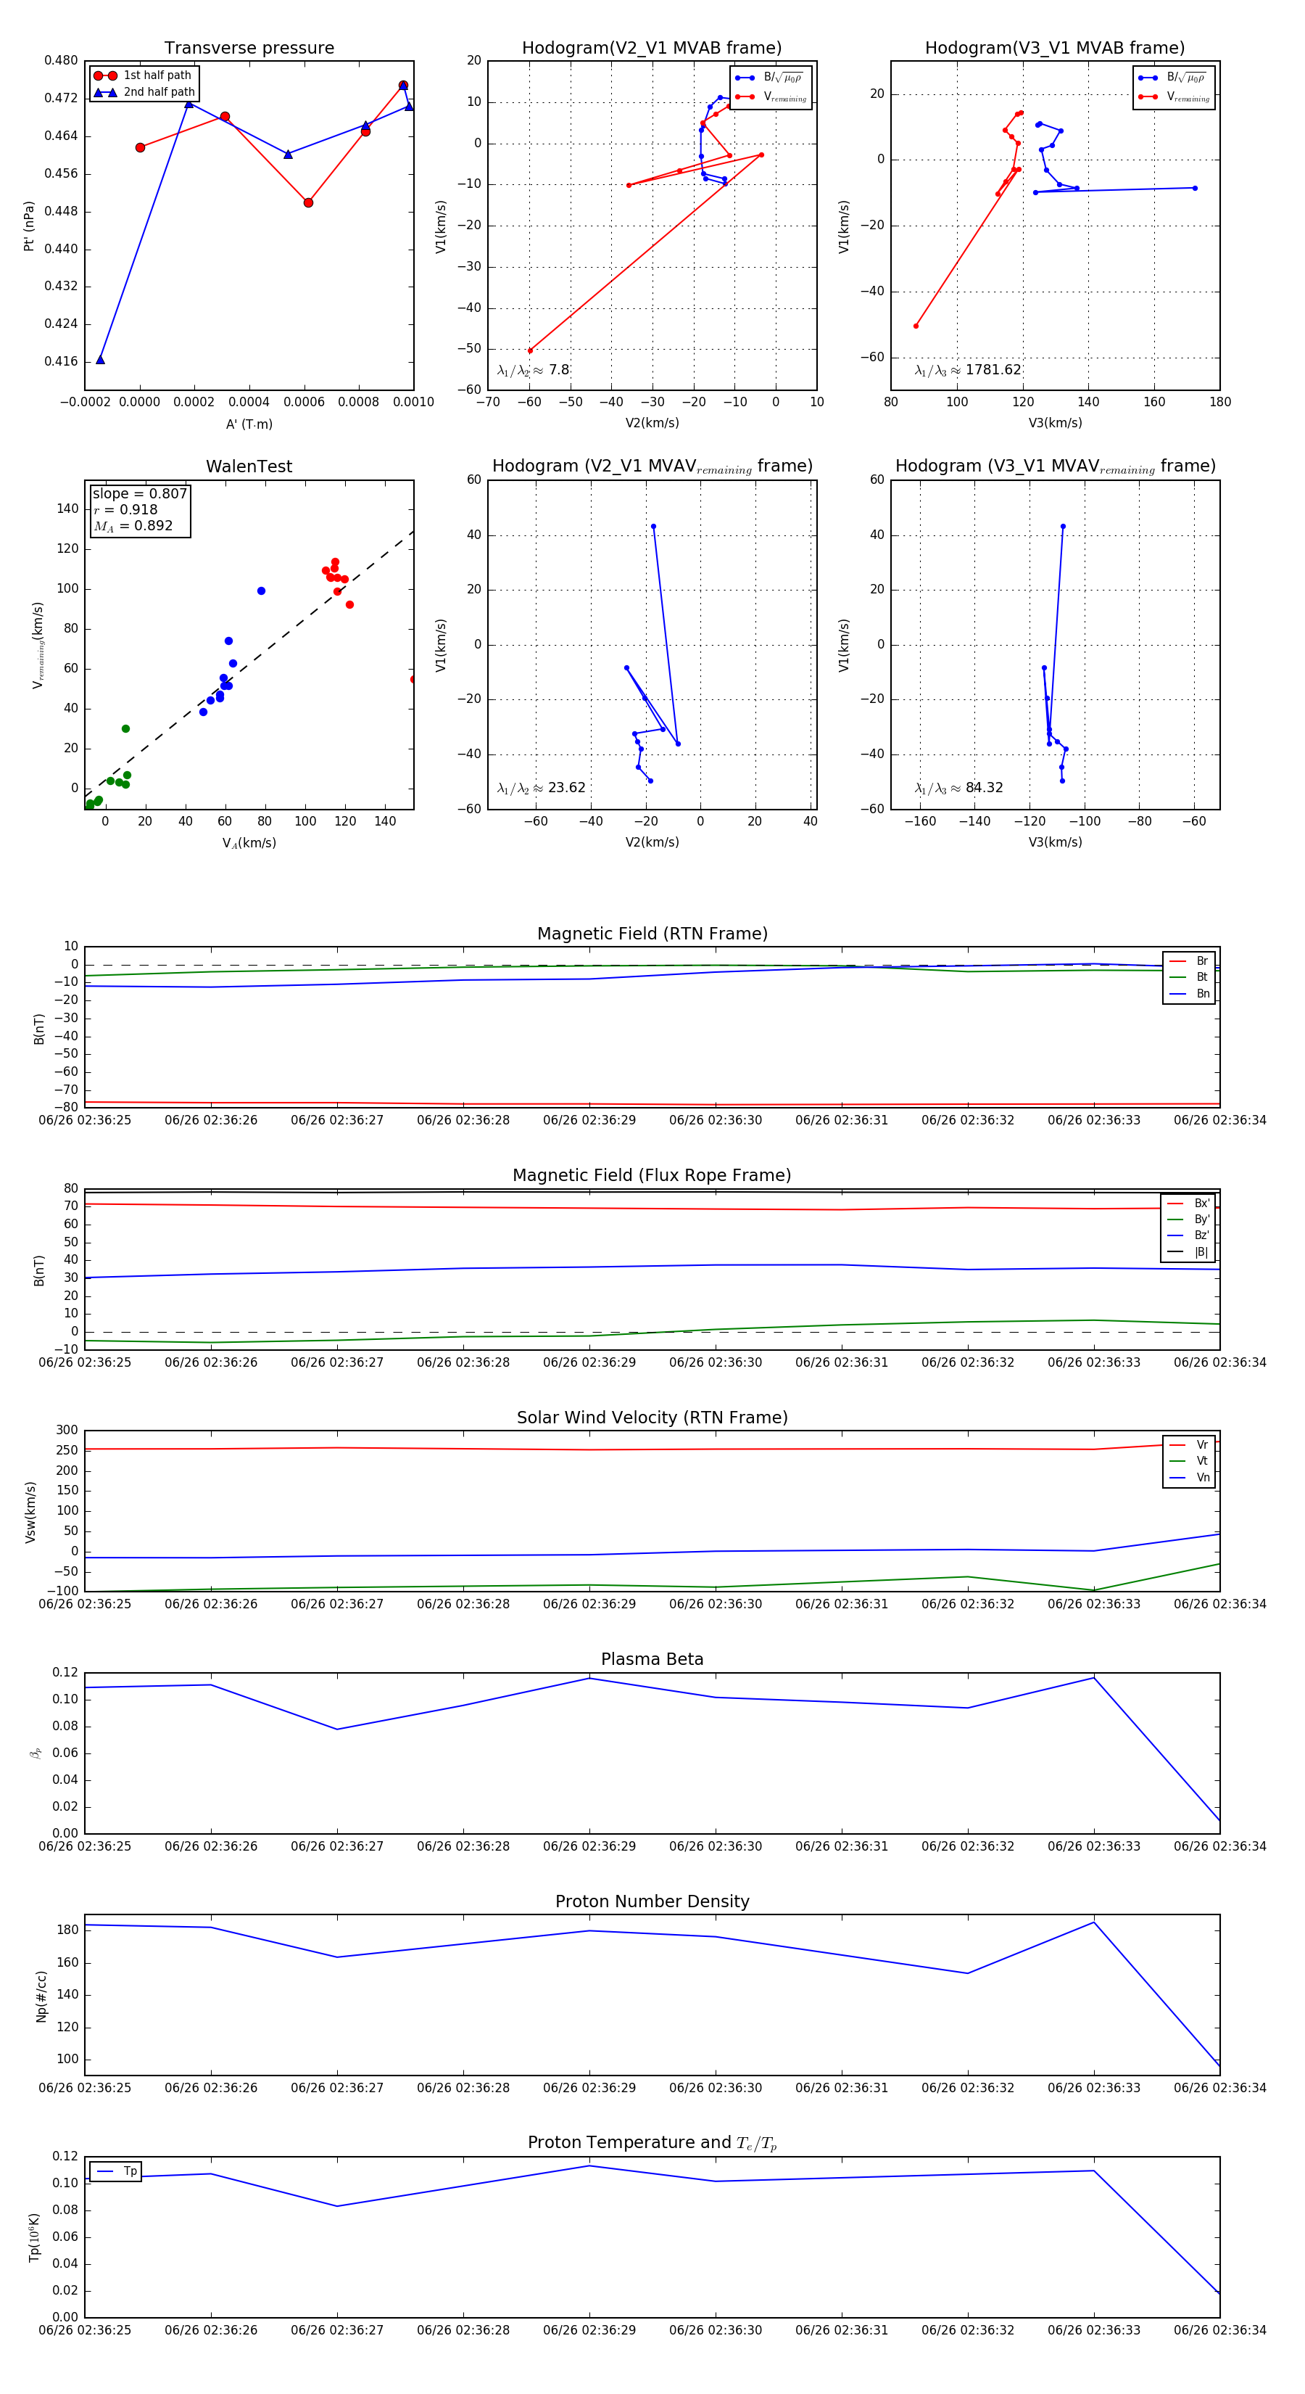Click the 'Solar Wind Velocity (RTN Frame)' title
The image size is (1305, 2394).
(652, 1418)
